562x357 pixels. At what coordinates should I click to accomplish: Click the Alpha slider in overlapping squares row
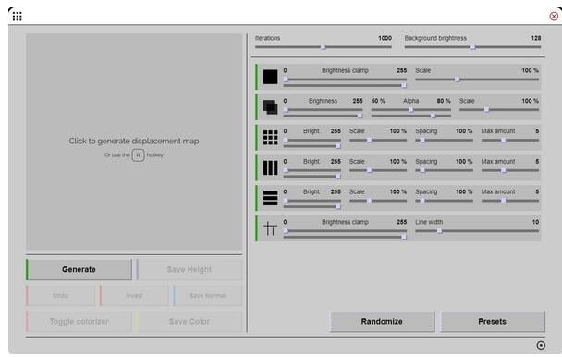[x=410, y=110]
